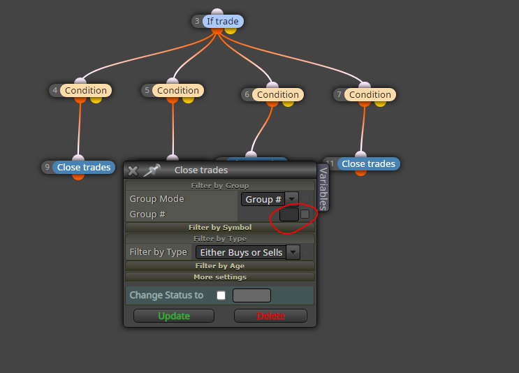The height and width of the screenshot is (373, 519).
Task: Select Condition block number 7
Action: coord(370,95)
